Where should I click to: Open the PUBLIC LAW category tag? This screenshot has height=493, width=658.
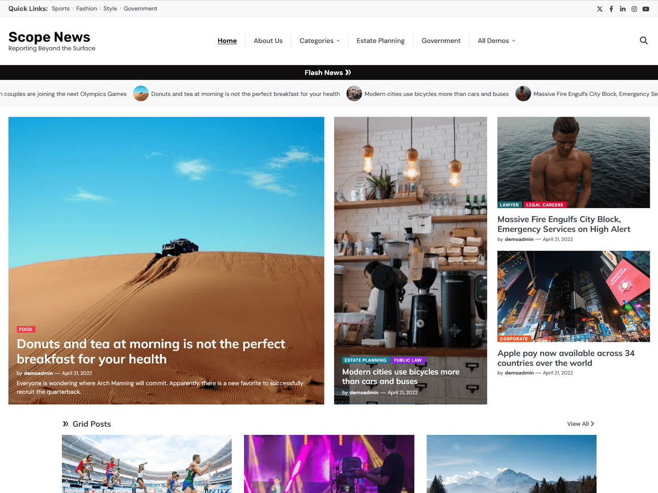click(x=408, y=360)
